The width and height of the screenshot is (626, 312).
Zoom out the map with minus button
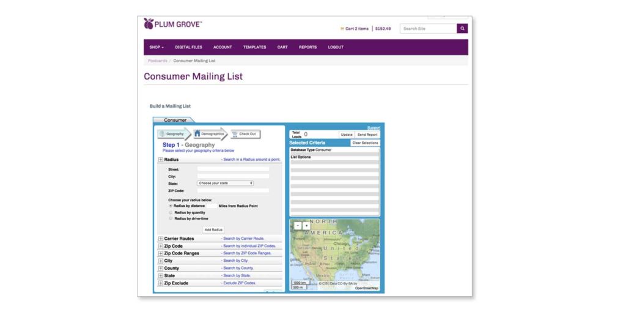298,225
